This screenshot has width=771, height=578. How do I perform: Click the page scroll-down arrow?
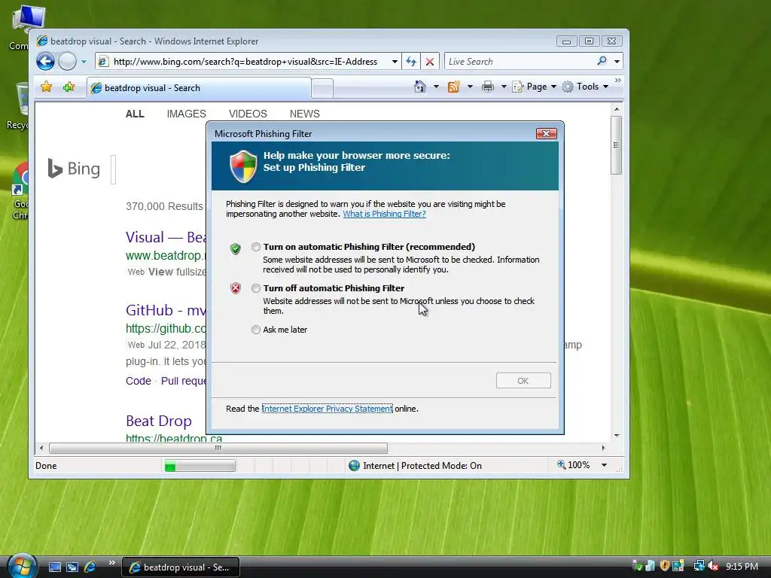point(616,436)
